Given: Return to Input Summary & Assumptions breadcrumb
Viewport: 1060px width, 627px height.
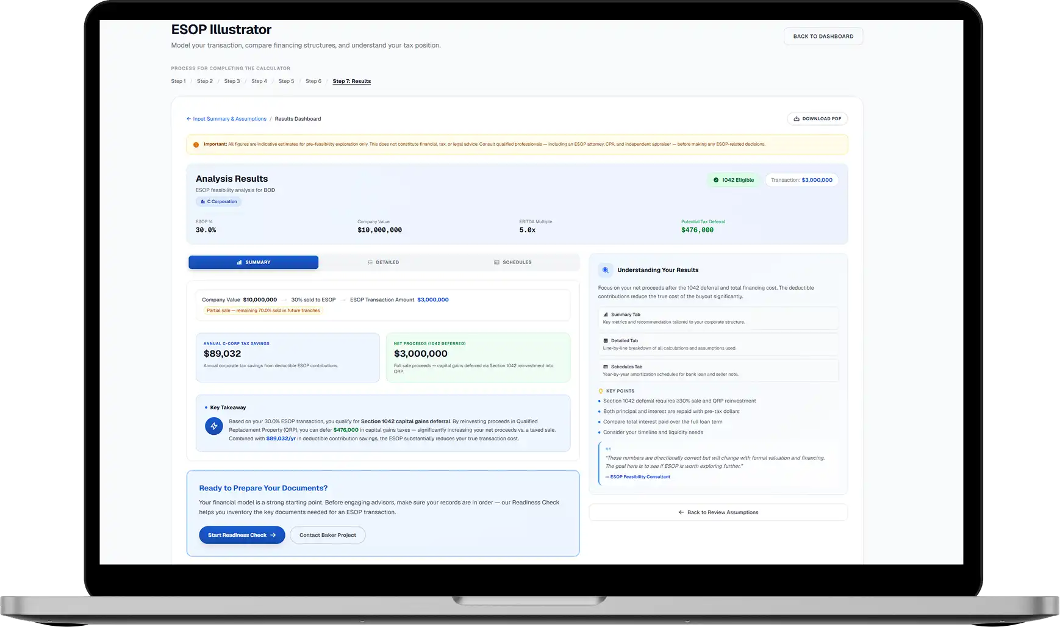Looking at the screenshot, I should [x=226, y=119].
